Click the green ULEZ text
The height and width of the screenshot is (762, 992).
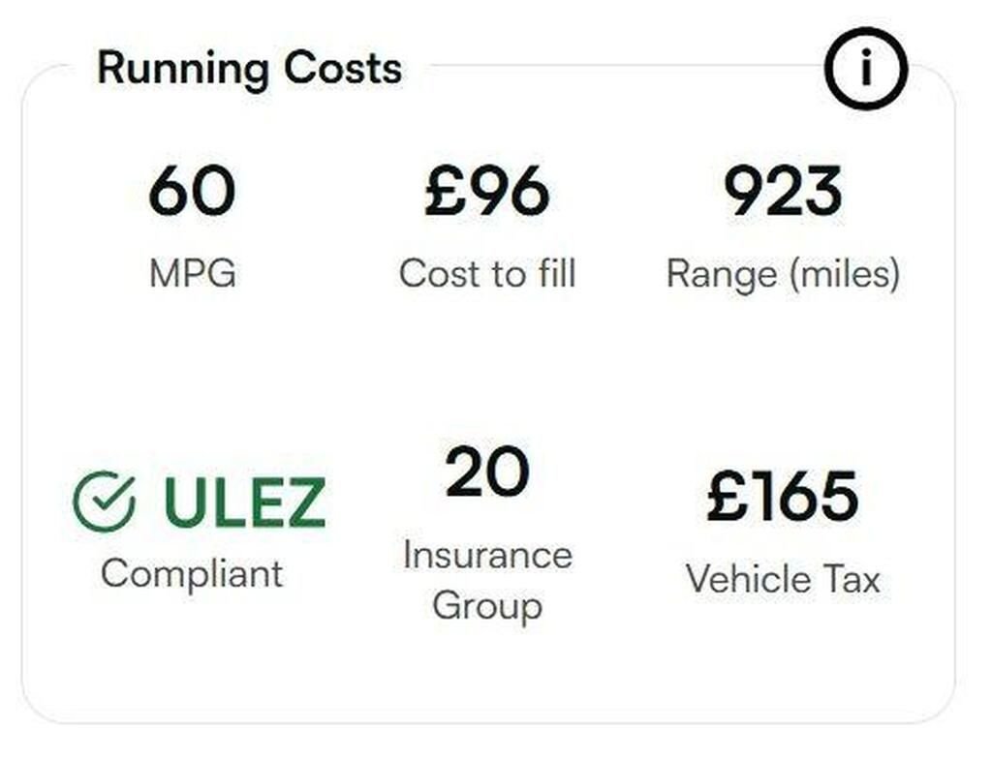244,503
